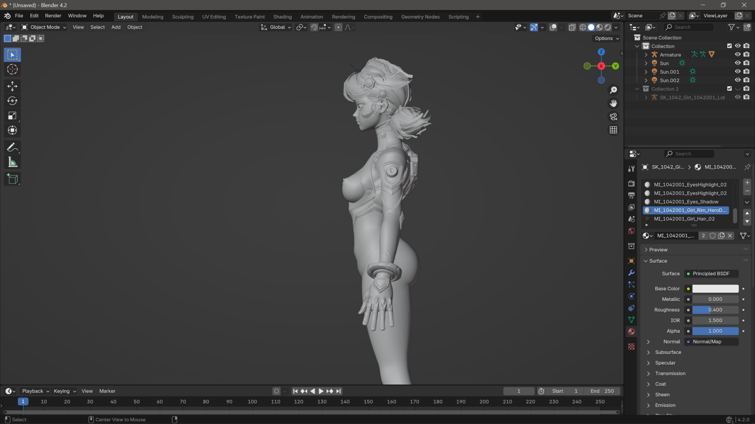
Task: Hide Sun.001 in viewport
Action: (738, 71)
